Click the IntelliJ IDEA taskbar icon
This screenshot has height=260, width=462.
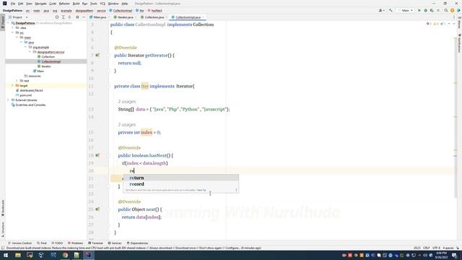(88, 255)
